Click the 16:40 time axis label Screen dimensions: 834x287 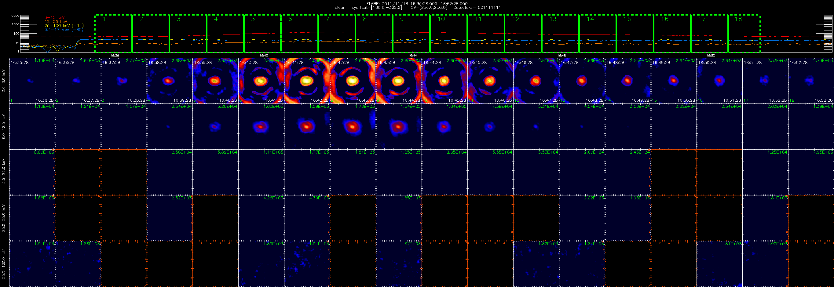[x=264, y=56]
